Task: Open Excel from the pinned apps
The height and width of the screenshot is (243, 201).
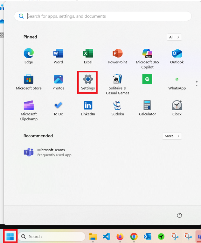Action: 88,56
